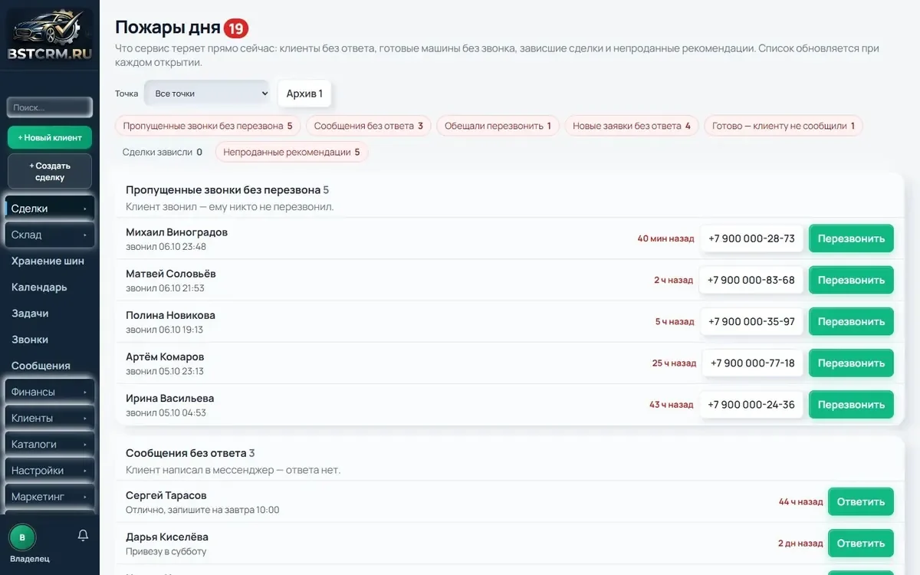Screen dimensions: 920x575
Task: Click the 'Привезу в субботу' message
Action: [x=166, y=551]
